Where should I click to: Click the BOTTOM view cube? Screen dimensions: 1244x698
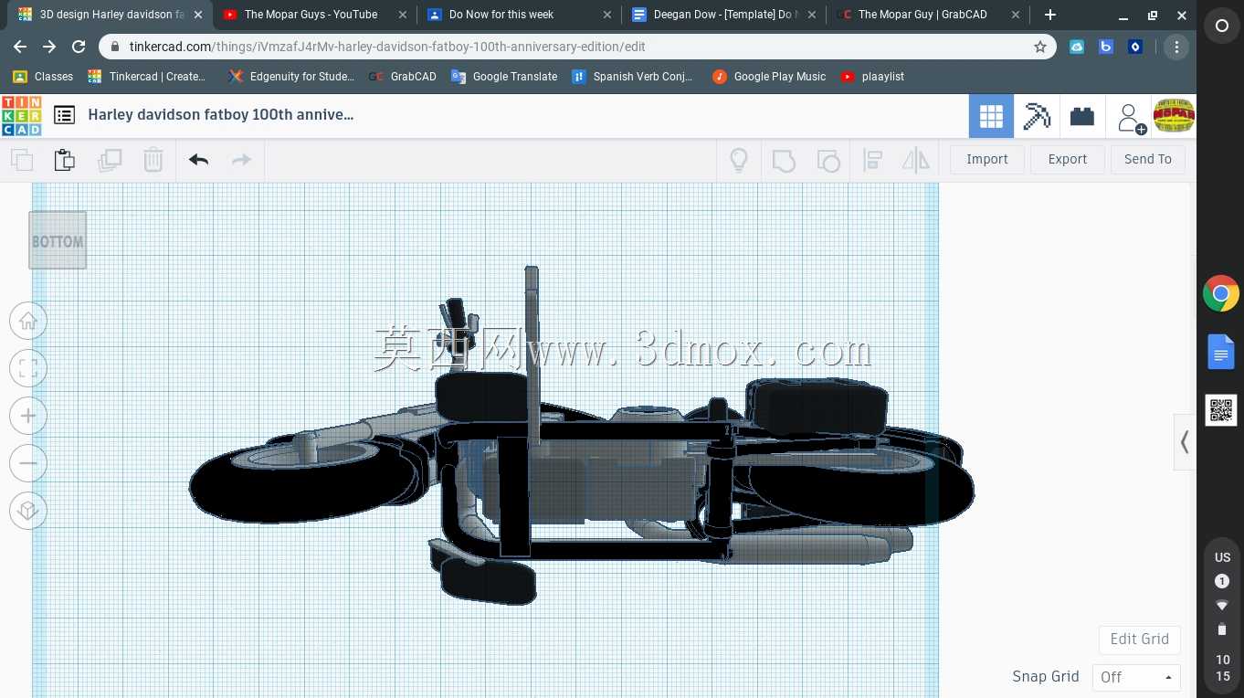point(58,240)
